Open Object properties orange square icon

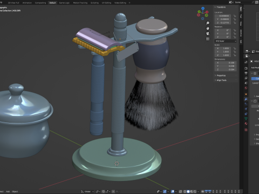[246, 94]
